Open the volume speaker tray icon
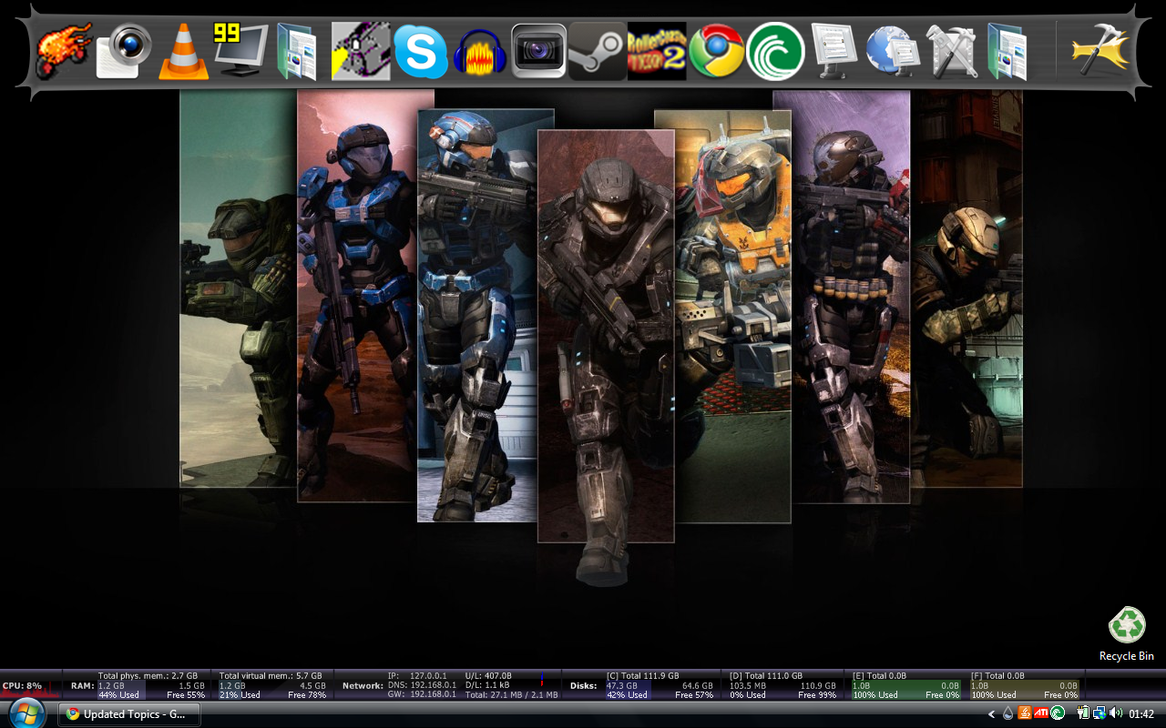This screenshot has height=728, width=1166. (1116, 714)
